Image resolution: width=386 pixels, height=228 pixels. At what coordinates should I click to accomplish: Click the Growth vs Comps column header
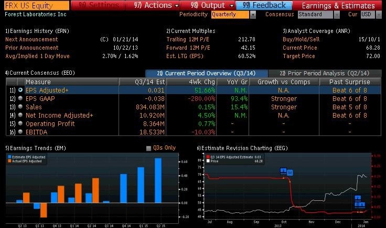click(x=284, y=82)
